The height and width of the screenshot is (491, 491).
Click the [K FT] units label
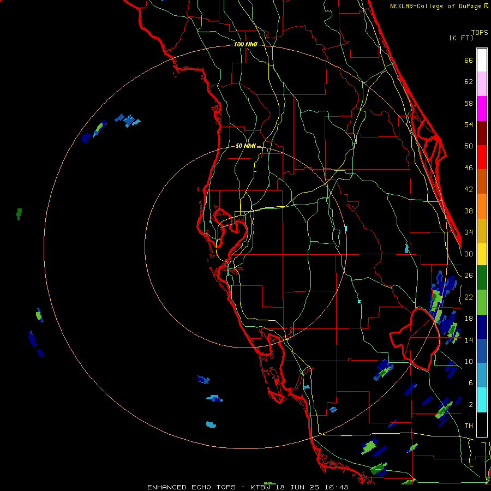point(461,38)
